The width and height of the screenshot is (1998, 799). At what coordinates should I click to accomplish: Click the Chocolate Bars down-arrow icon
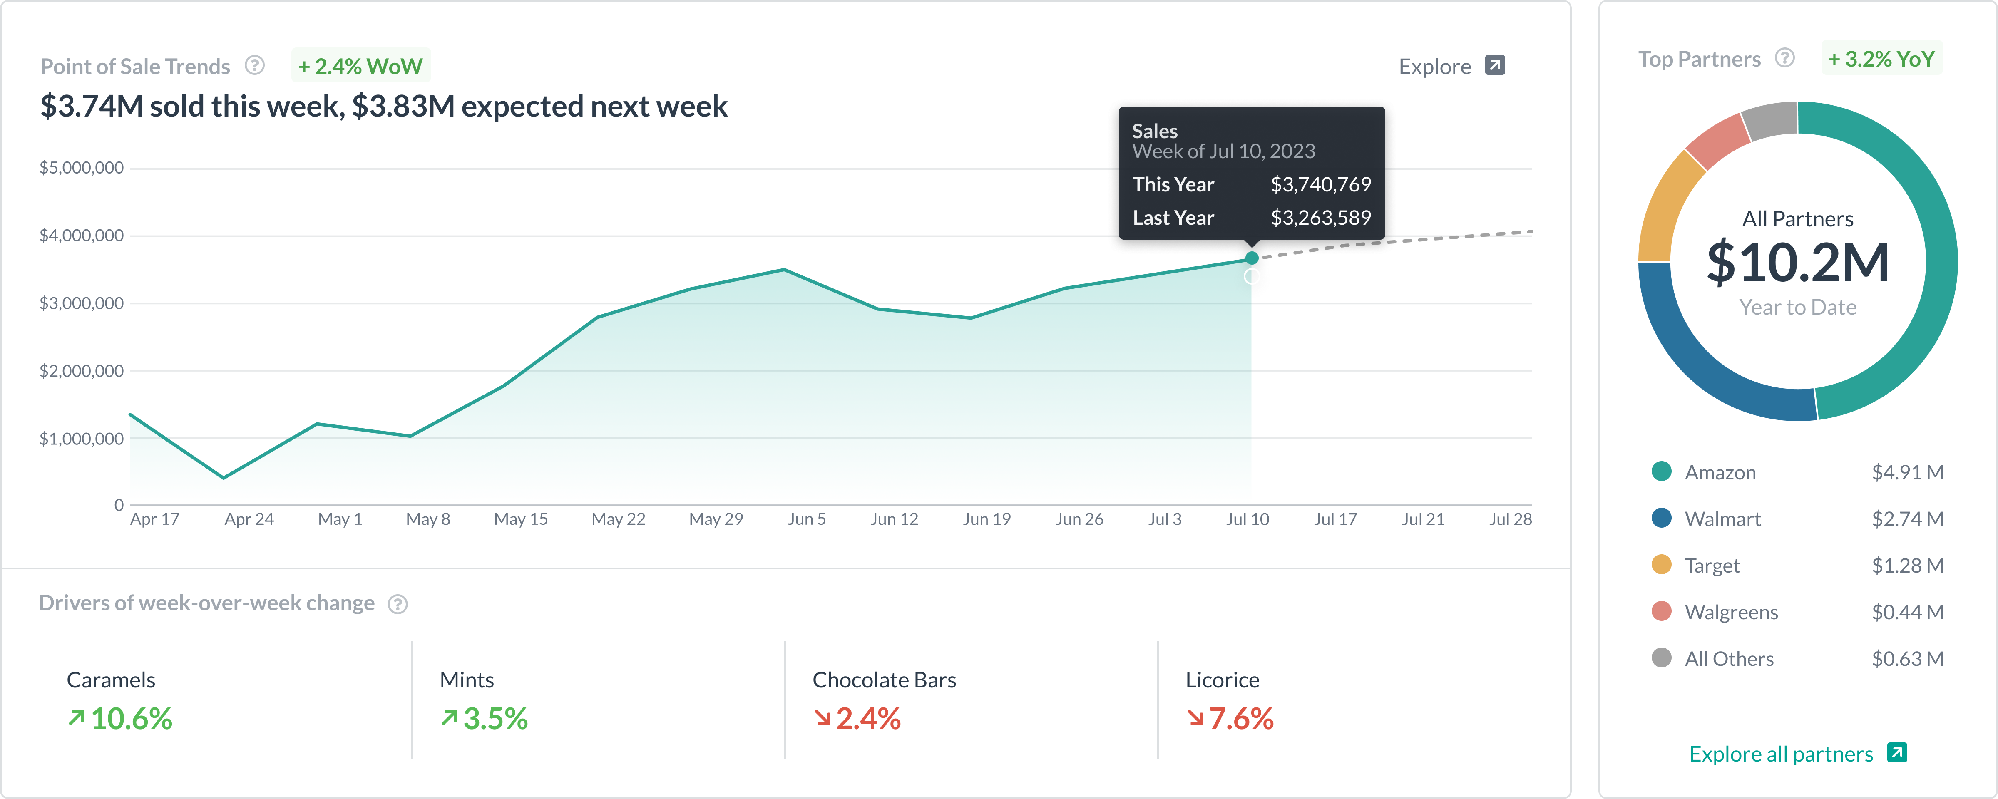[822, 718]
